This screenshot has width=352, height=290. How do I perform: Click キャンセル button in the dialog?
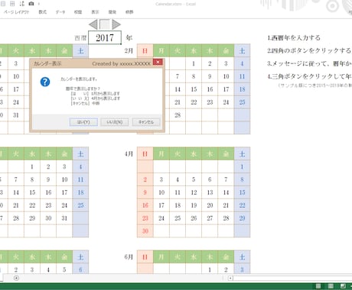(146, 122)
